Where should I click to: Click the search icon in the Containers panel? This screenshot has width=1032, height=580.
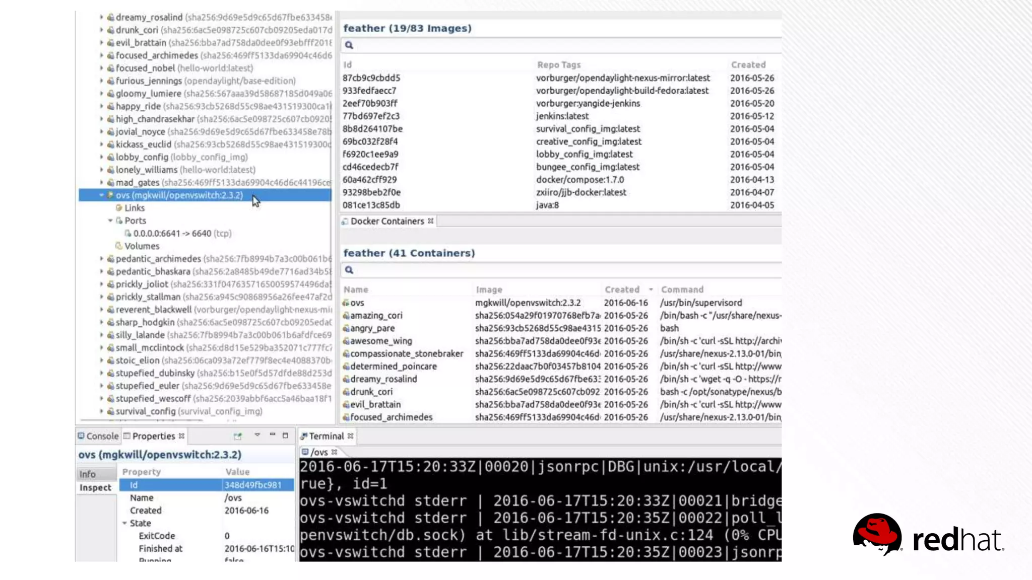(349, 270)
